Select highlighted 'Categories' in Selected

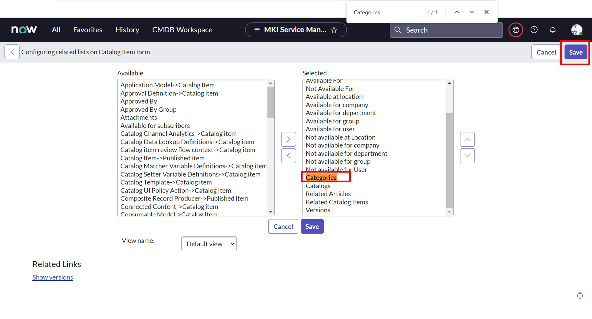321,178
